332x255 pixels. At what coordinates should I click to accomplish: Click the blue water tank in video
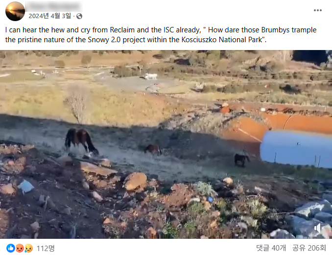[x=296, y=149]
